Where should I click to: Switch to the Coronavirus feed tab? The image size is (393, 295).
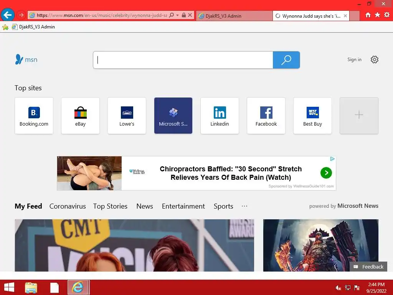point(68,206)
